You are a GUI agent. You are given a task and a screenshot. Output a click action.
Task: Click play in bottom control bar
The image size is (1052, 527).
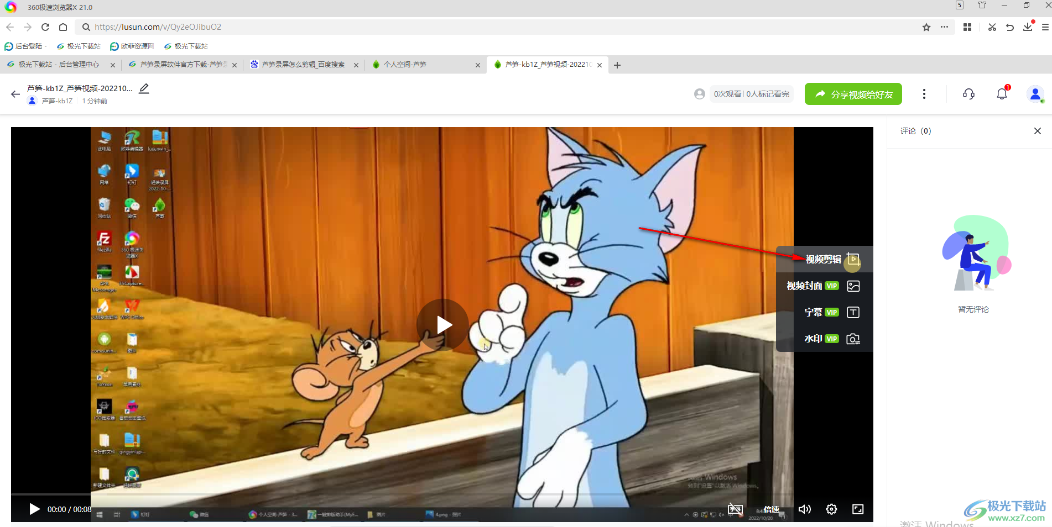point(34,509)
